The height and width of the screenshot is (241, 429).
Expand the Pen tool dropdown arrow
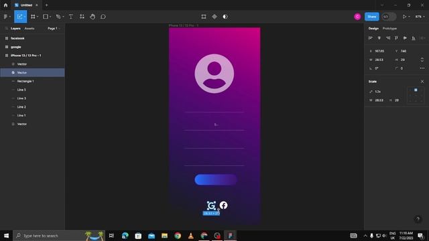(63, 17)
